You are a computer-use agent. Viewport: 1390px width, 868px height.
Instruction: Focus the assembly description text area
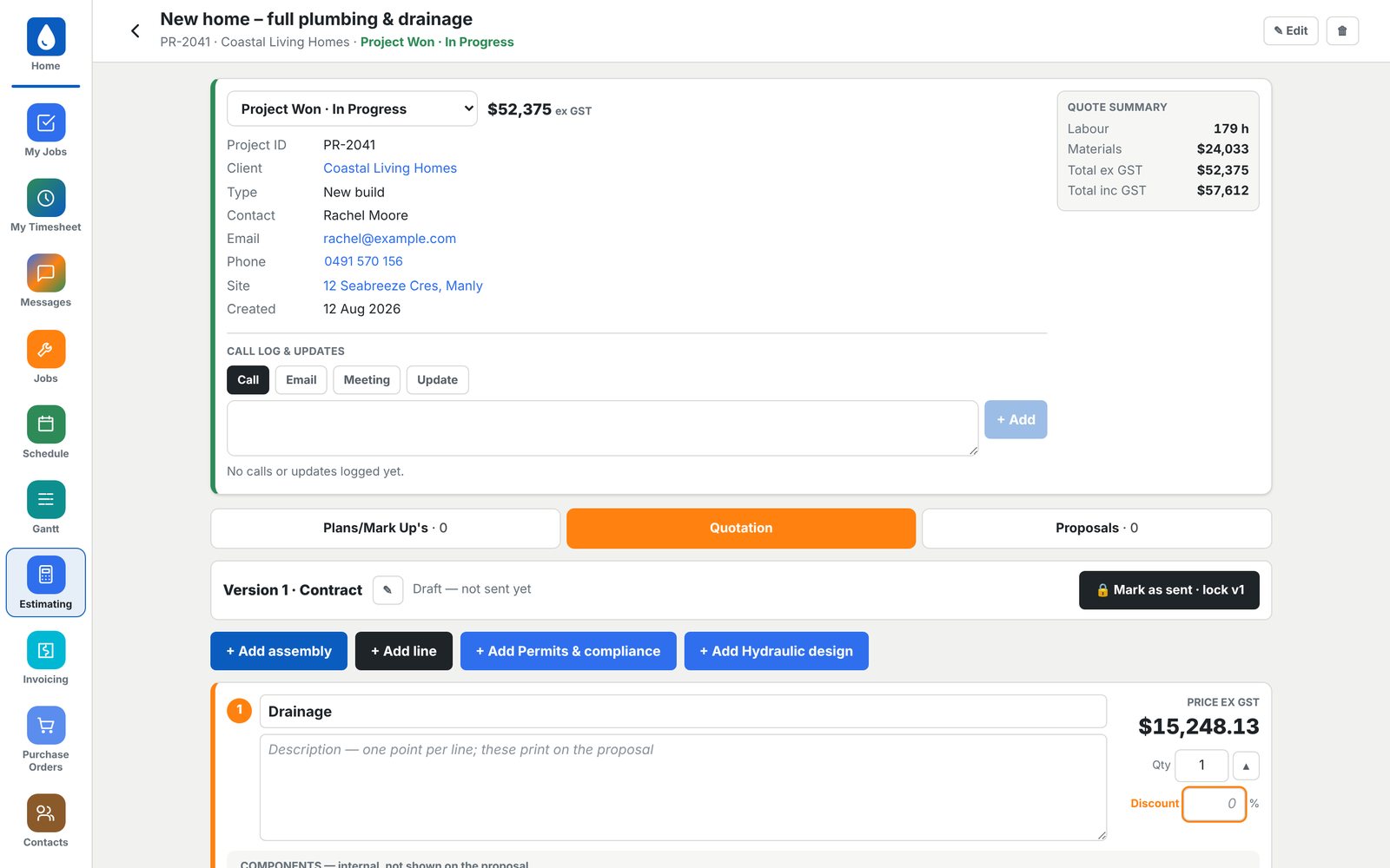683,788
